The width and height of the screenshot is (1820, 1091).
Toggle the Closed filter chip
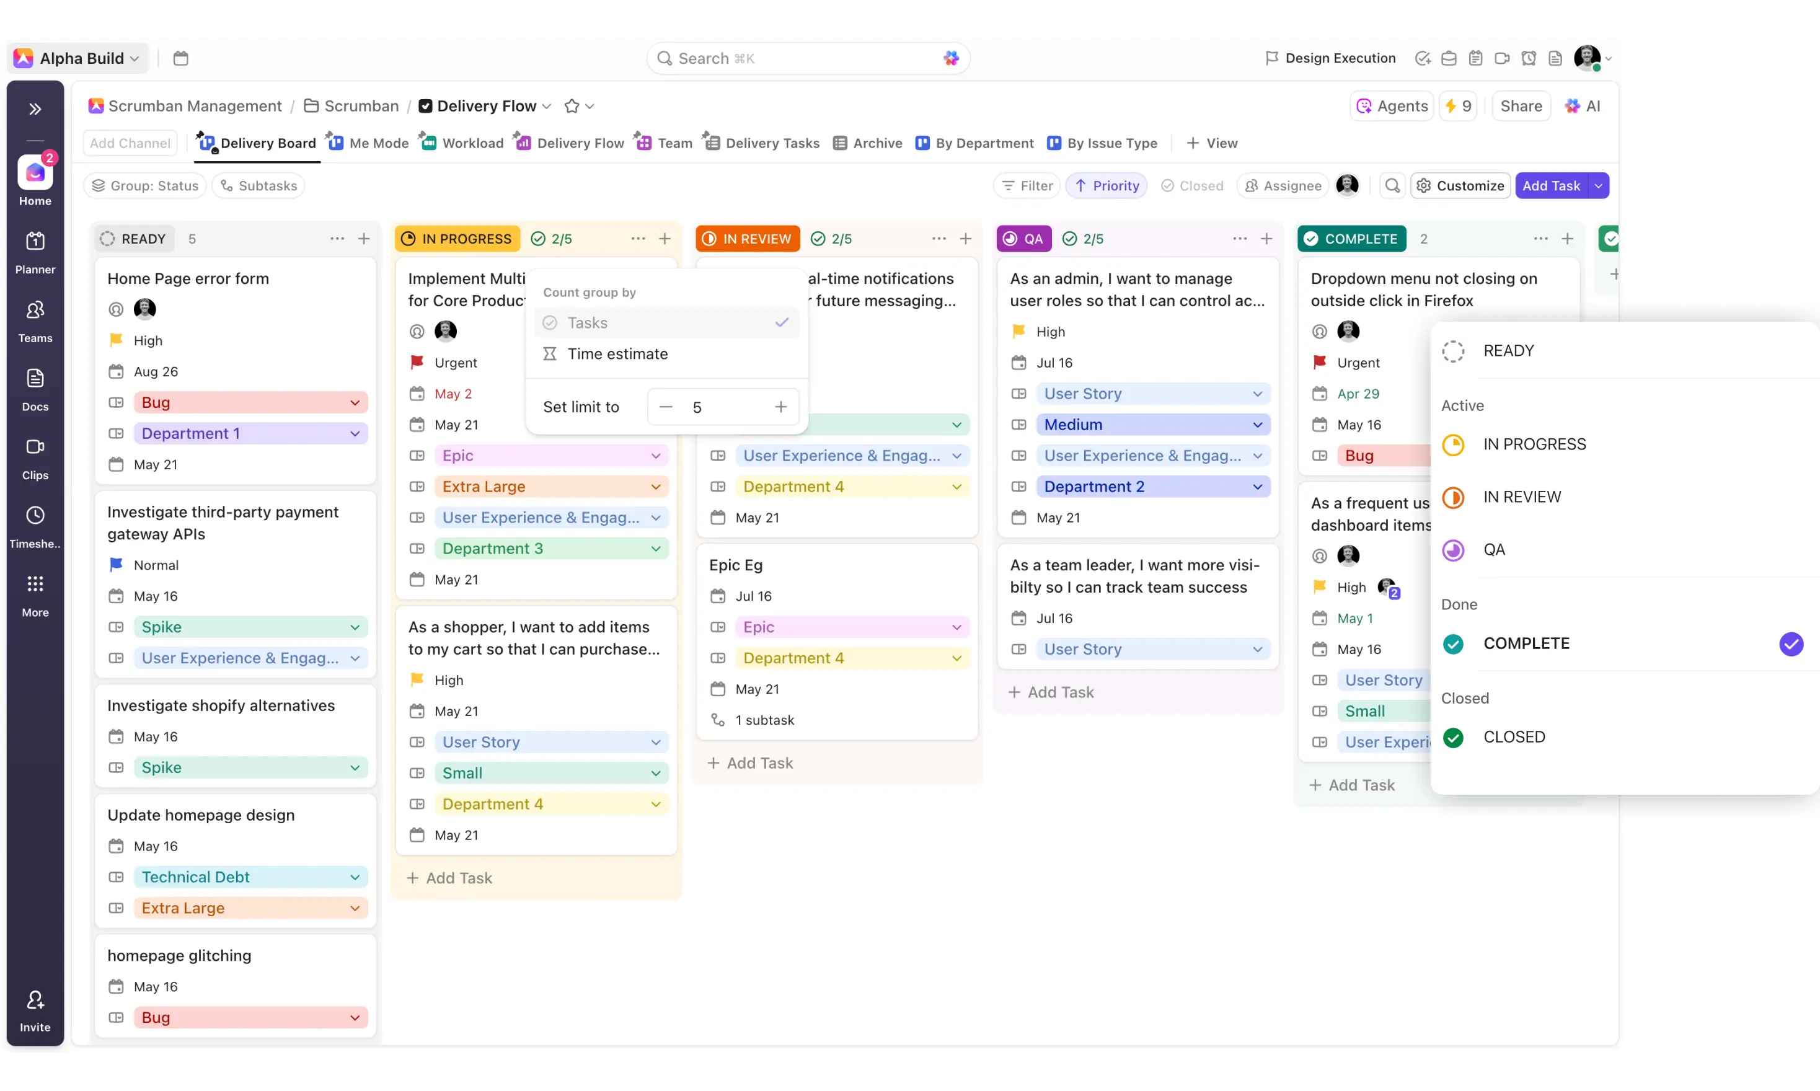pos(1192,185)
